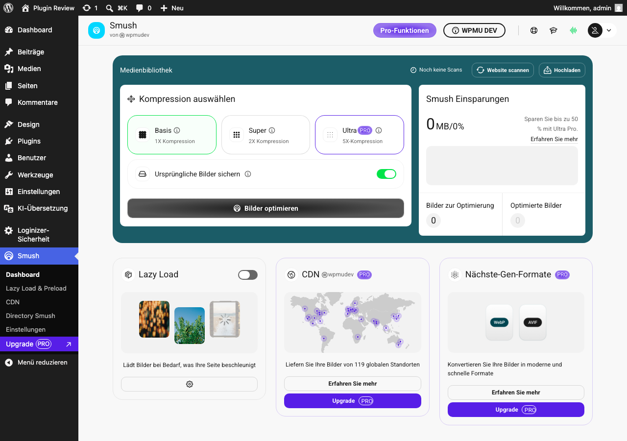This screenshot has width=627, height=441.
Task: Open Lazy Load settings gear button
Action: coord(189,384)
